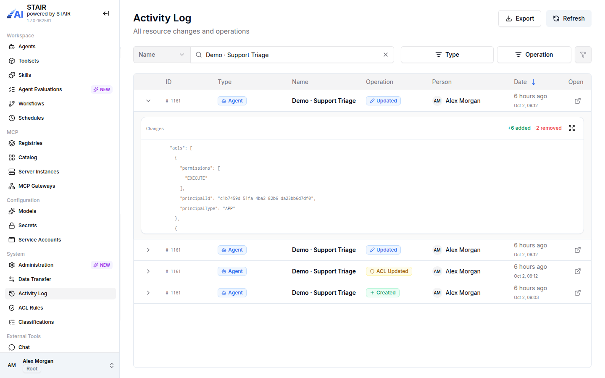Click the '-2 removed' change count
Screen dimensions: 605x378
point(548,128)
